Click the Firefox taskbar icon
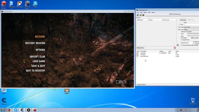The image size is (199, 112). [9, 110]
